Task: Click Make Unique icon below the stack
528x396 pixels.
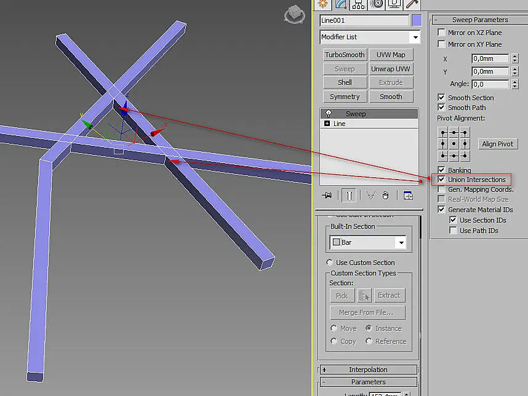Action: click(x=370, y=196)
